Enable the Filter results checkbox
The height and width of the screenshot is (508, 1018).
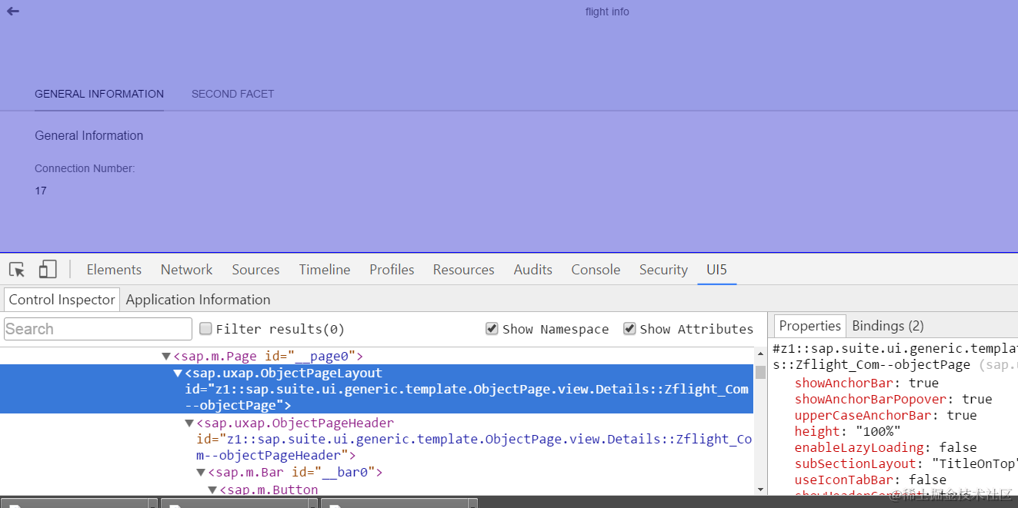[205, 329]
